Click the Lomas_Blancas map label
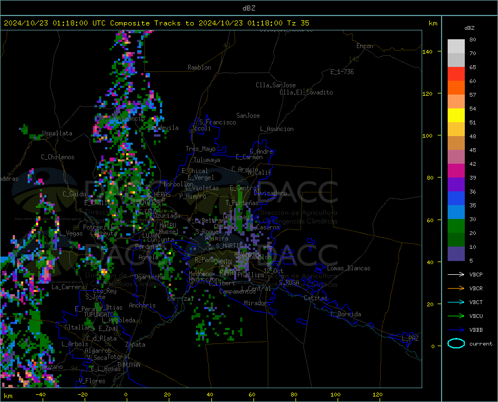498x402 pixels. click(349, 268)
